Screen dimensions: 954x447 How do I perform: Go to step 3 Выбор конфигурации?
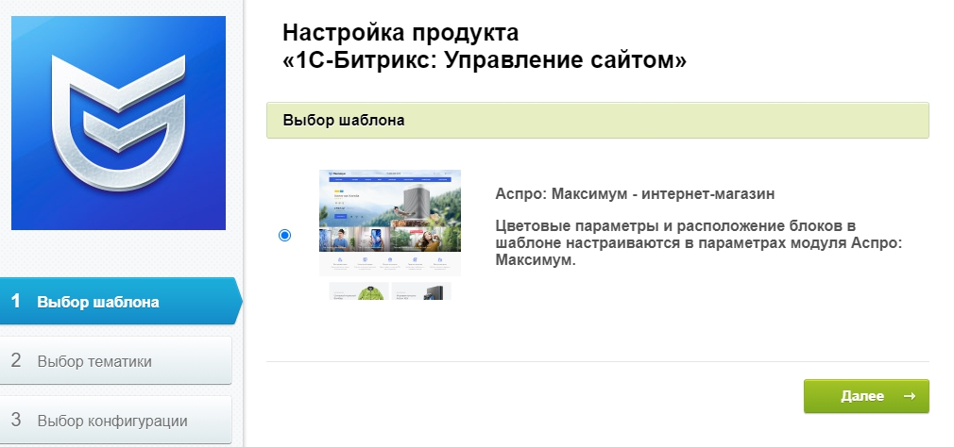pos(115,421)
